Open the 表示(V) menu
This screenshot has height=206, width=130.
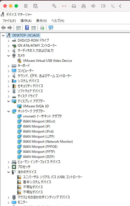pyautogui.click(x=41, y=21)
